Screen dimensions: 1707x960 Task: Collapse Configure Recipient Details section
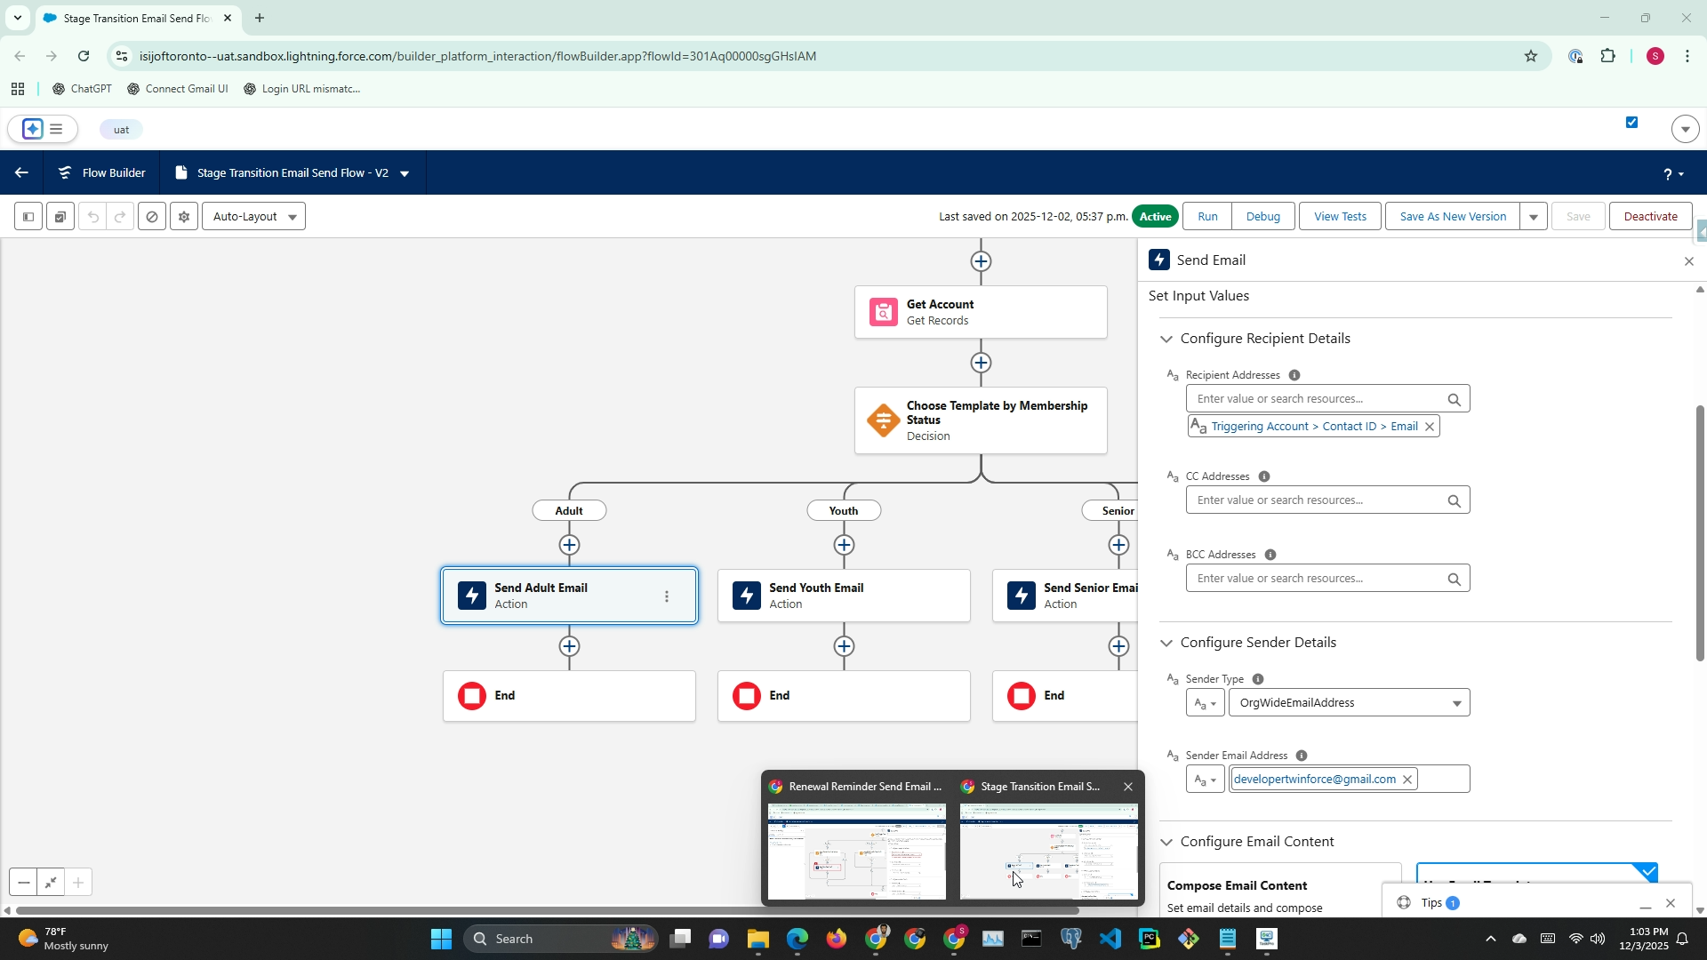pyautogui.click(x=1166, y=339)
